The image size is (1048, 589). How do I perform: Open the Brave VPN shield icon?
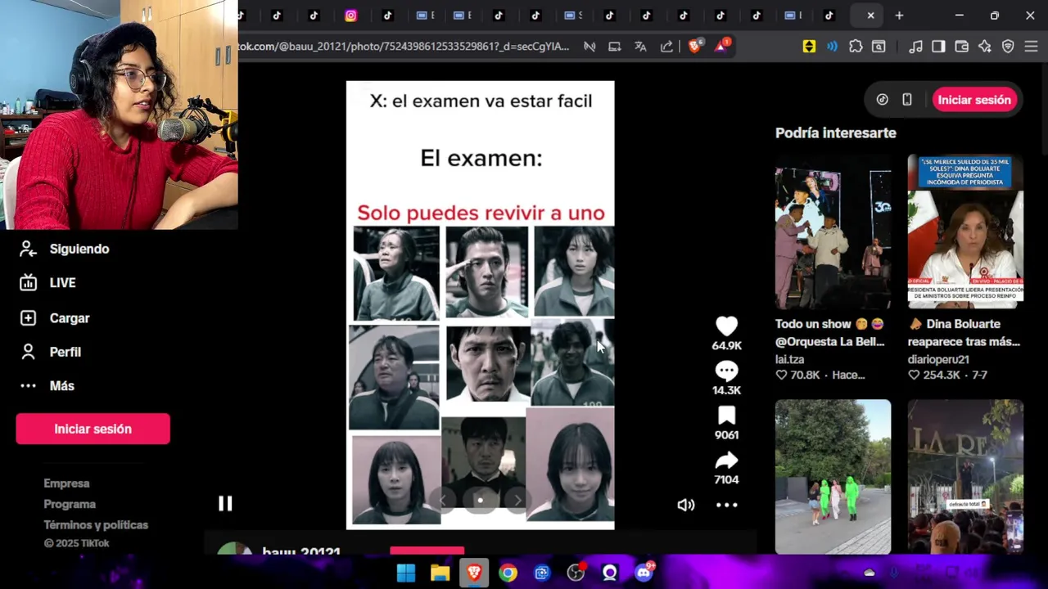pyautogui.click(x=1008, y=47)
